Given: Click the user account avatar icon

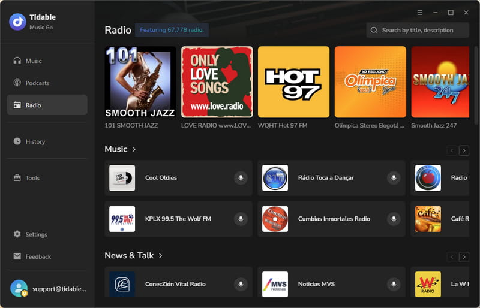Looking at the screenshot, I should coord(19,288).
